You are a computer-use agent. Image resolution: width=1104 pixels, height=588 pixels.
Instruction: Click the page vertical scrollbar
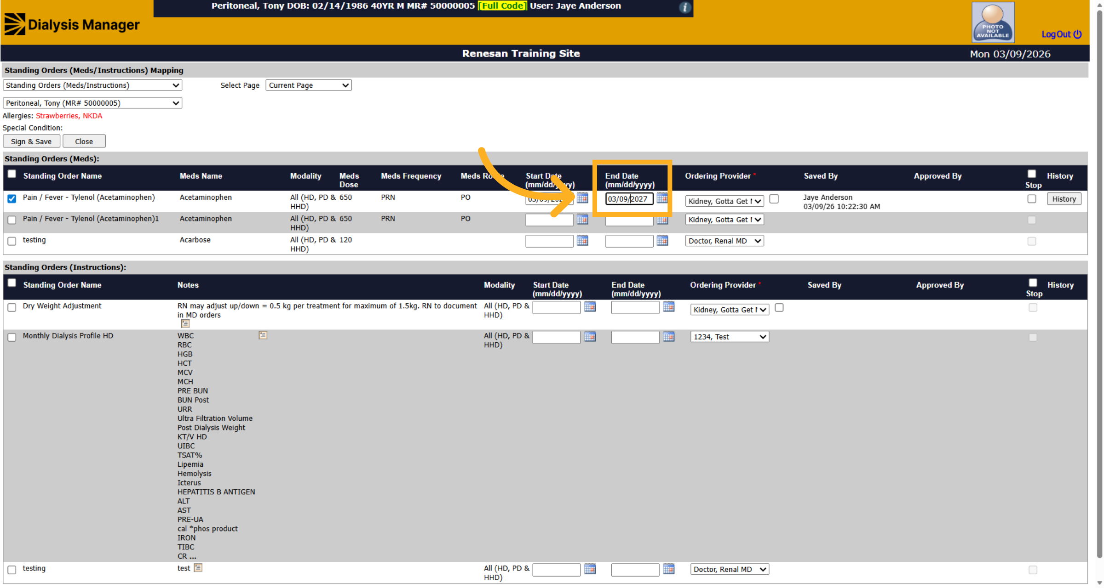(x=1099, y=285)
